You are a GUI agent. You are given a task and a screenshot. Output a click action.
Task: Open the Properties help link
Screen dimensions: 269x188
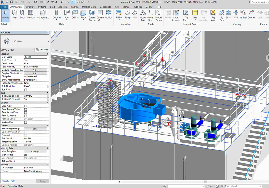(x=8, y=181)
